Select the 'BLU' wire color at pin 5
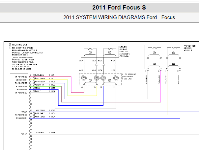199x150 pixels. (x=38, y=88)
